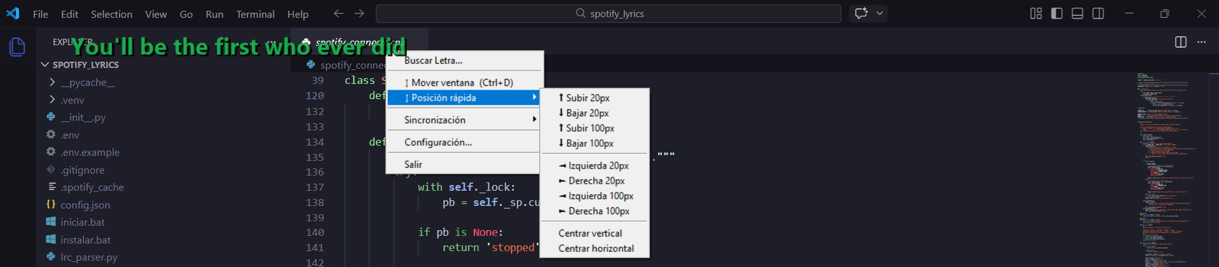Screen dimensions: 1219x267
Task: Toggle the bottom panel visibility
Action: [x=1077, y=13]
